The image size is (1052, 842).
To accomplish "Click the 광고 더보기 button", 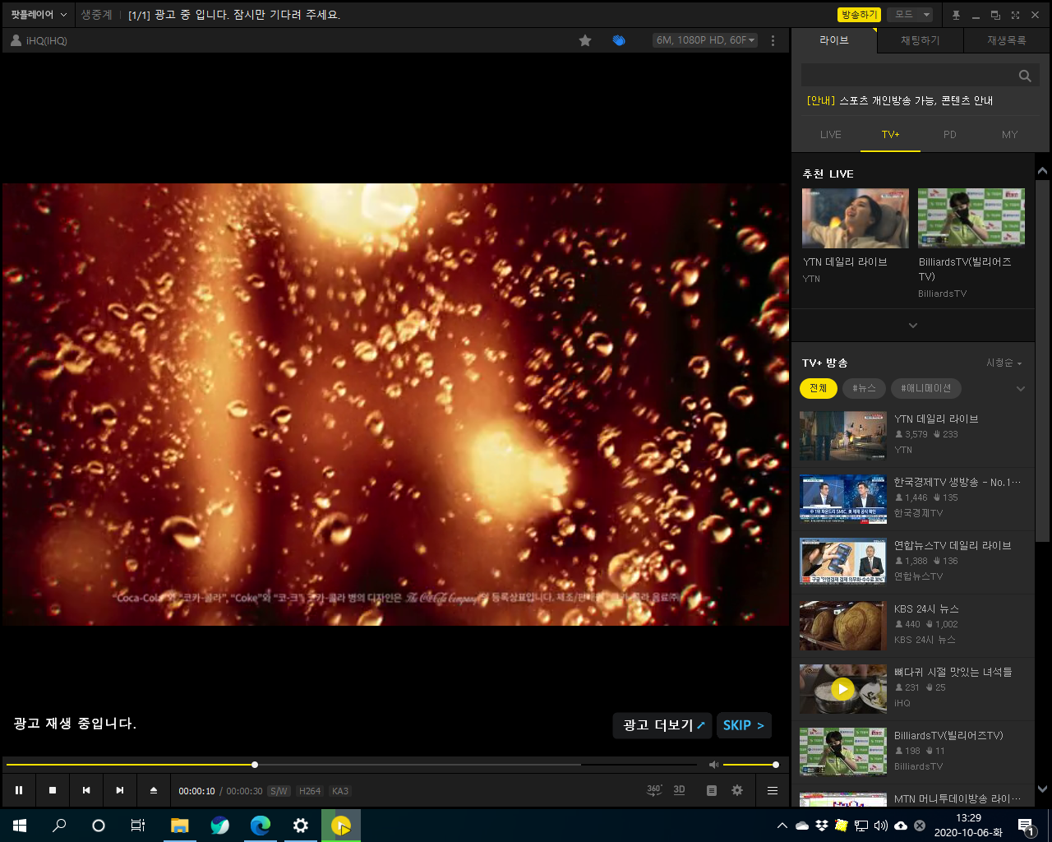I will [662, 725].
